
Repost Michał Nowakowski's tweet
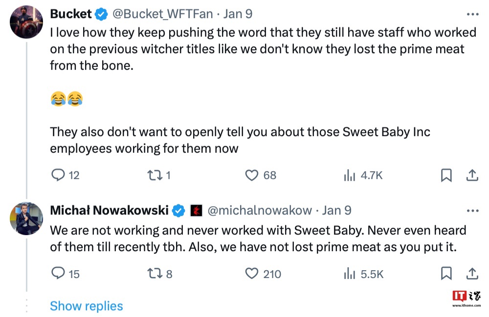tap(155, 274)
